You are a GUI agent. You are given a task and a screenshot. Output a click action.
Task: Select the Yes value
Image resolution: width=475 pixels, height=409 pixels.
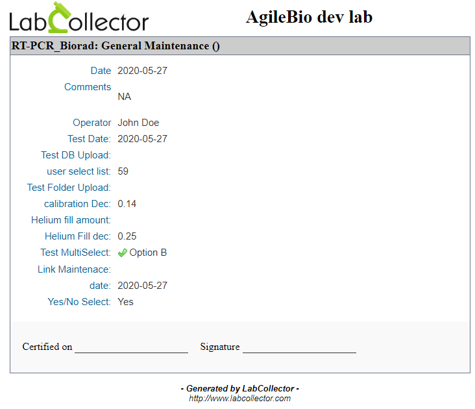125,302
